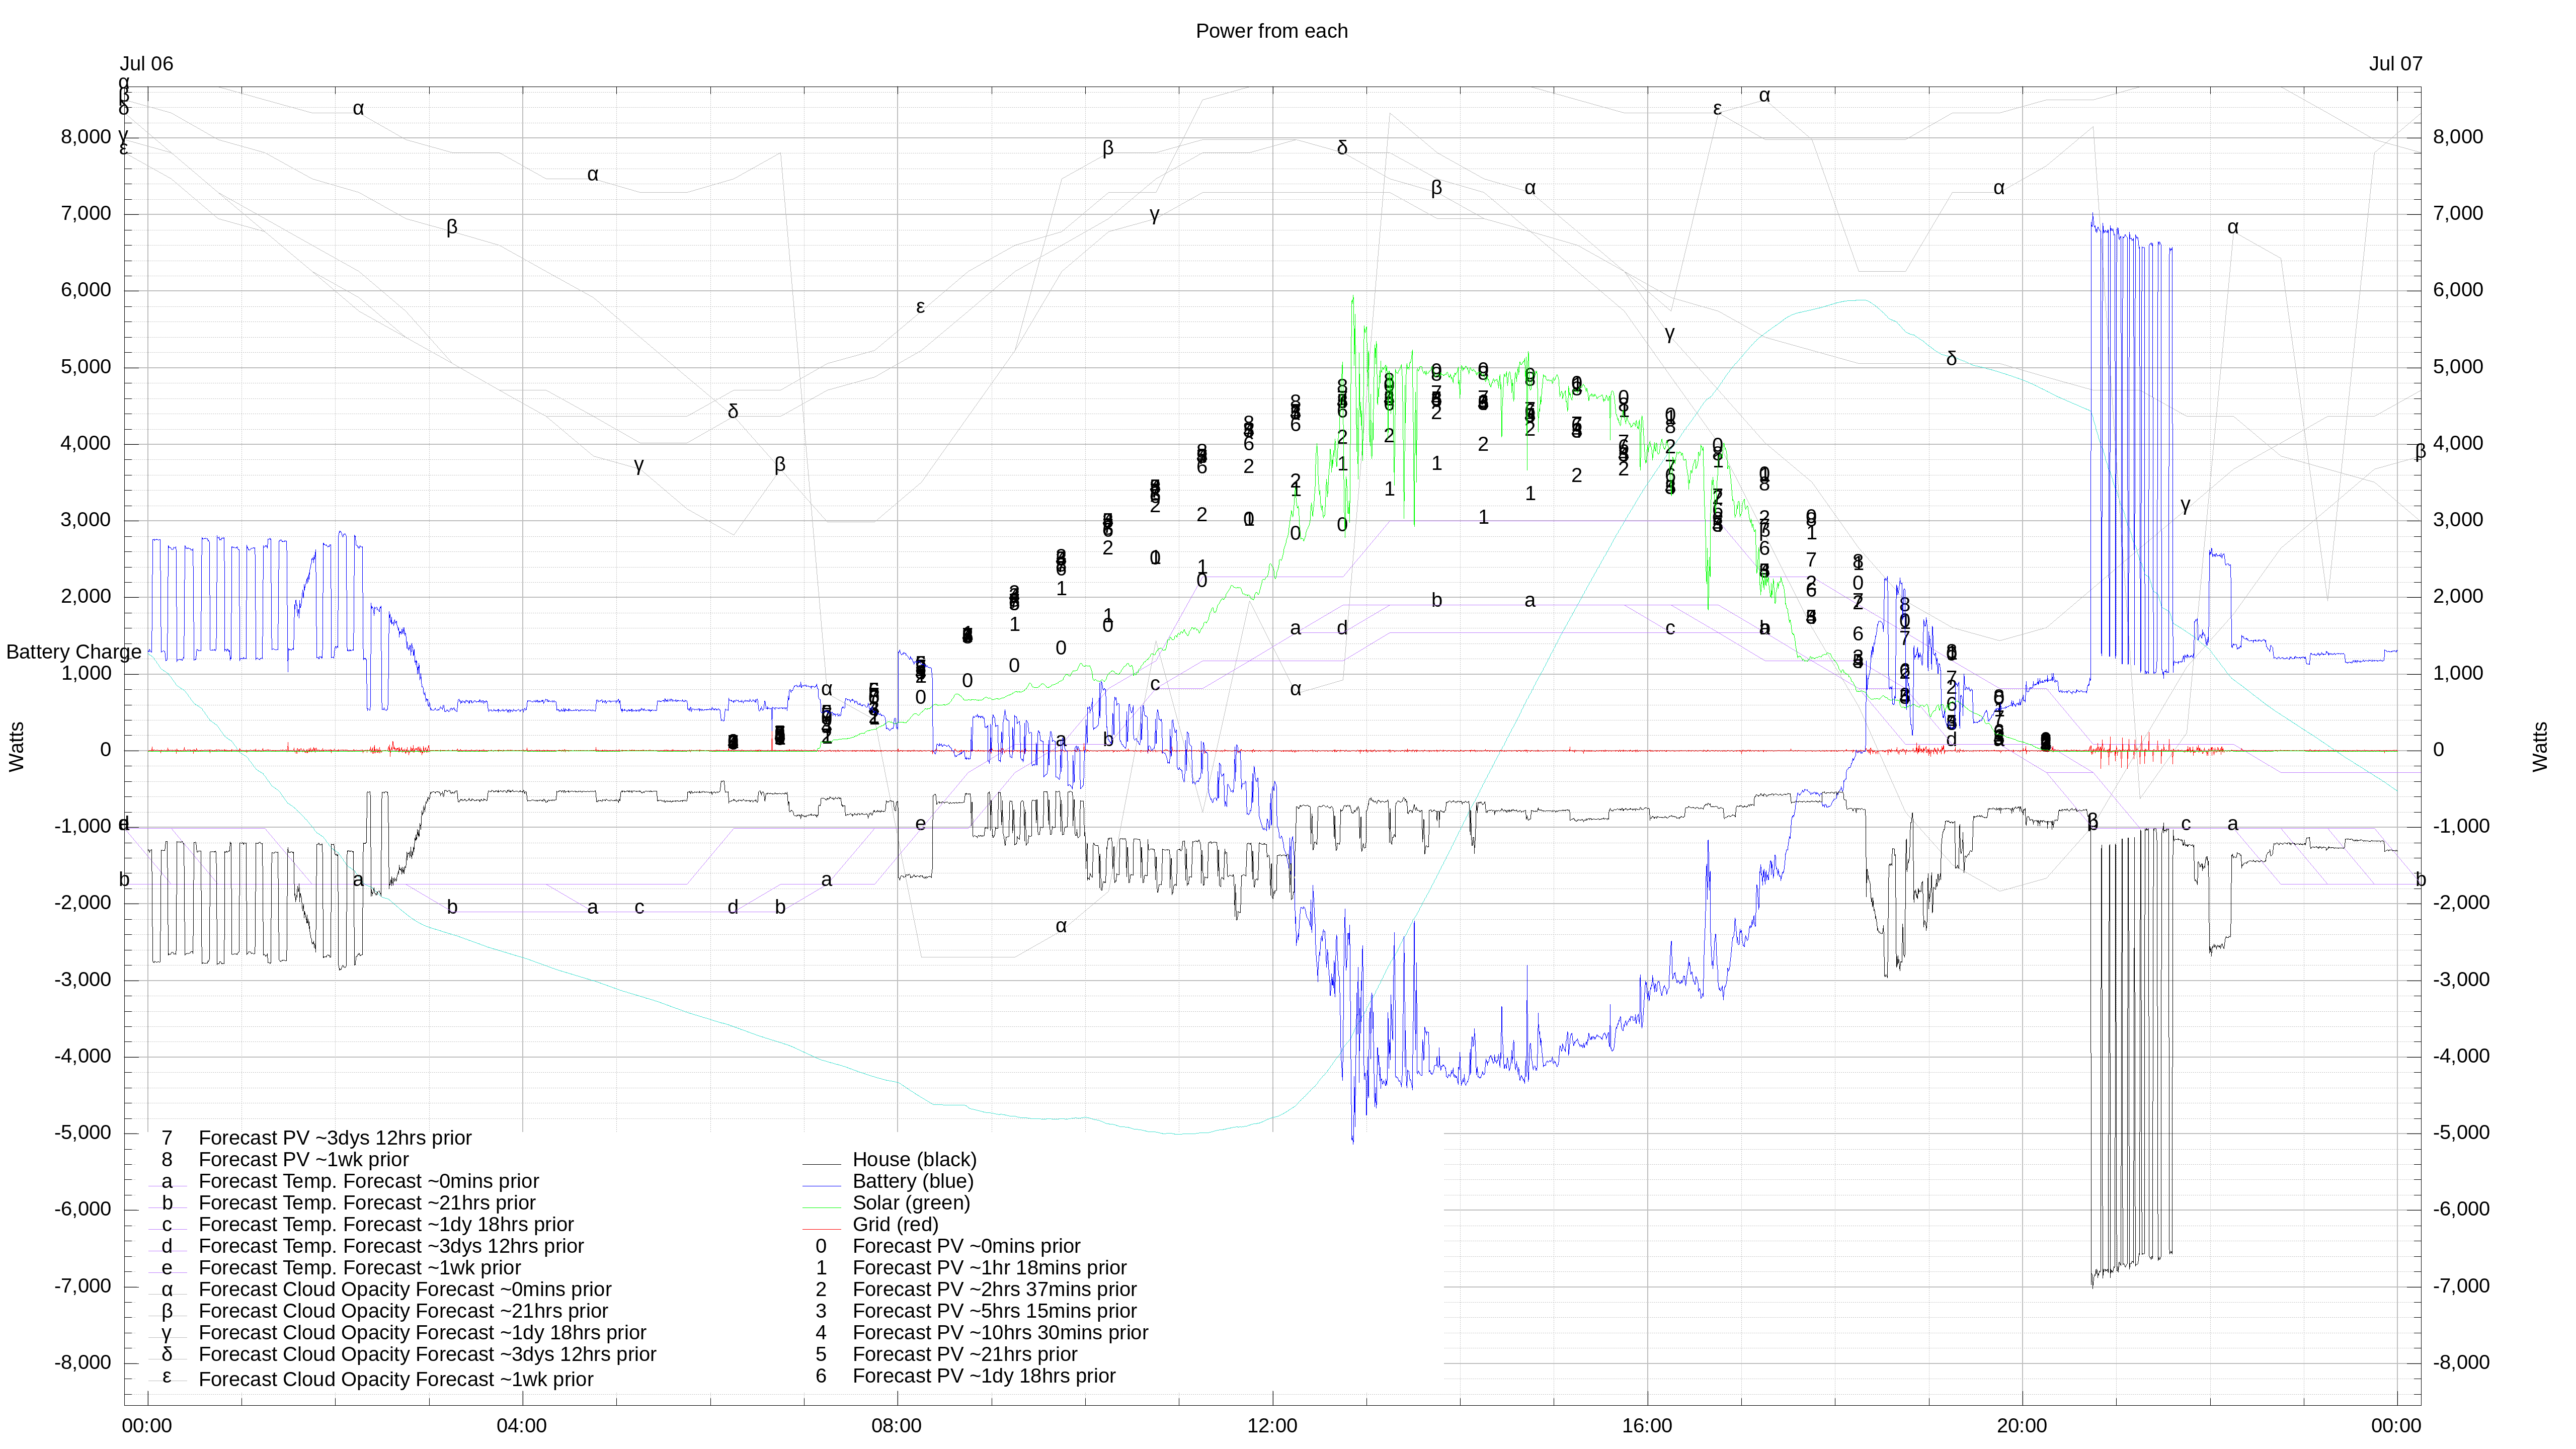Image resolution: width=2576 pixels, height=1449 pixels.
Task: Click legend 'Forecast PV ~10hrs 30mins prior'
Action: pyautogui.click(x=1000, y=1333)
